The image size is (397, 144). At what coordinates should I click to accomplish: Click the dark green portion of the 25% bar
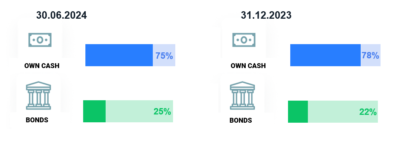click(94, 111)
